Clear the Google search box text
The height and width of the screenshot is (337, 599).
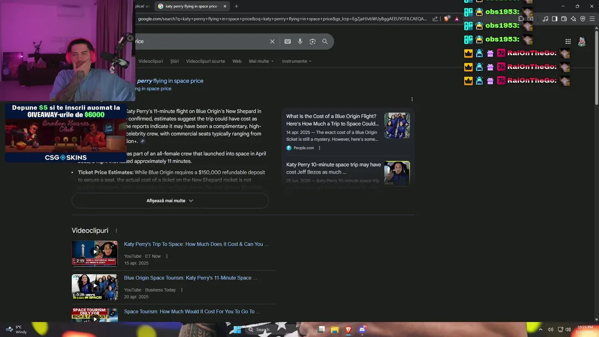(x=272, y=41)
